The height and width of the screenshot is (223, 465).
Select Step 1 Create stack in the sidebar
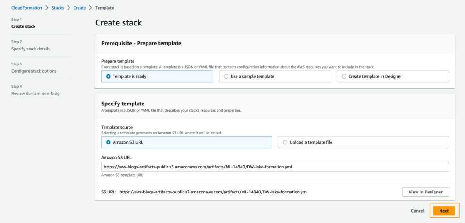[x=23, y=26]
